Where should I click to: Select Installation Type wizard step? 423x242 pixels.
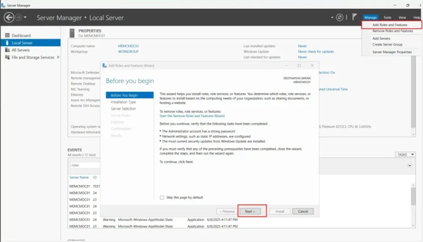tap(123, 102)
